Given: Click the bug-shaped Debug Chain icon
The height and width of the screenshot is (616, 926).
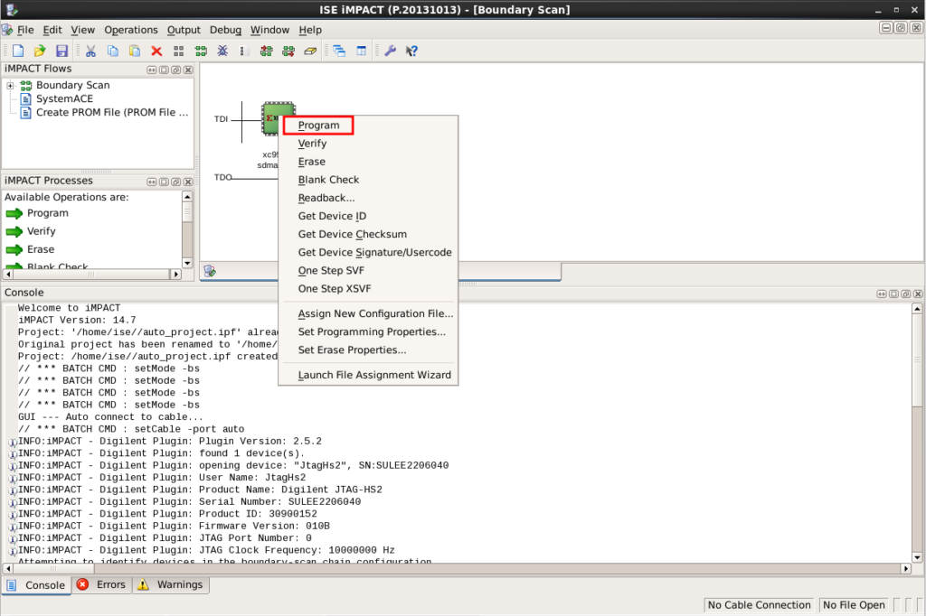Looking at the screenshot, I should [x=222, y=51].
